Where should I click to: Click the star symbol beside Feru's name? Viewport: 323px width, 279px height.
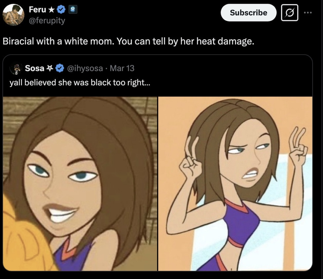pos(52,10)
